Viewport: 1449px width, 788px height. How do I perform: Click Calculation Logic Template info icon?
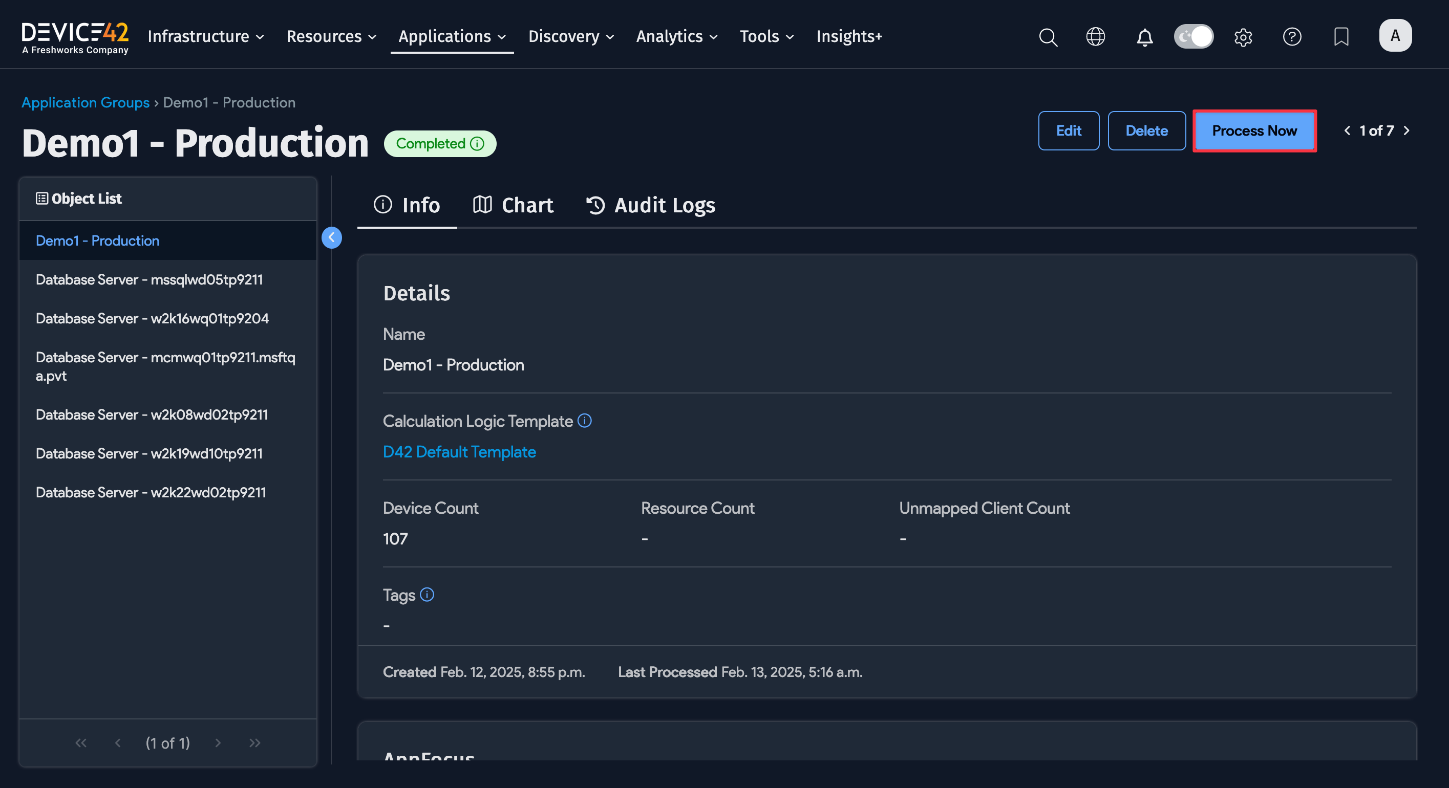tap(584, 421)
